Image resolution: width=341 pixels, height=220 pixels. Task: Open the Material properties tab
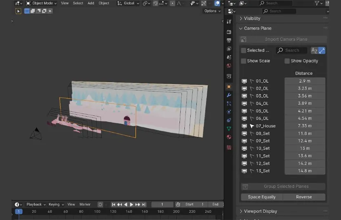click(229, 137)
